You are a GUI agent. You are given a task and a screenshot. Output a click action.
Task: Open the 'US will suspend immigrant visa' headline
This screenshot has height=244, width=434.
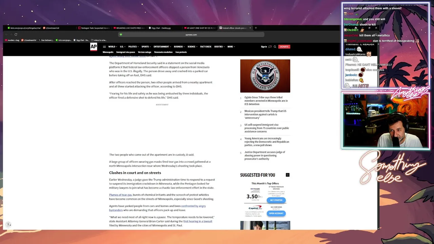(267, 128)
